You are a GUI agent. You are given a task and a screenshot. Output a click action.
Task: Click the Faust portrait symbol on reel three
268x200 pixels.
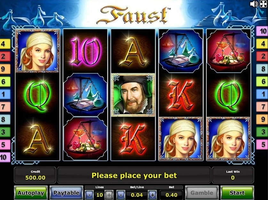click(133, 95)
